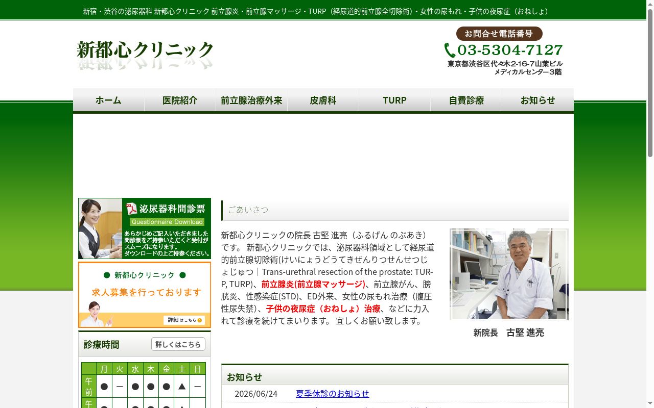654x408 pixels.
Task: Open the 泌尿器科問診票 download banner
Action: point(145,228)
